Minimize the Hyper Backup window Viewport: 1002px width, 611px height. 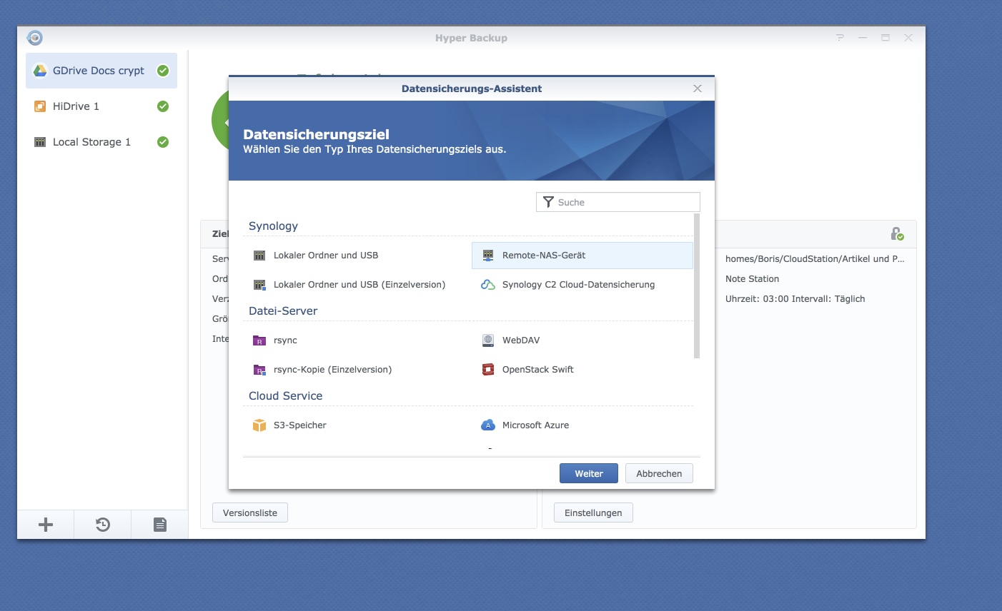click(x=863, y=38)
